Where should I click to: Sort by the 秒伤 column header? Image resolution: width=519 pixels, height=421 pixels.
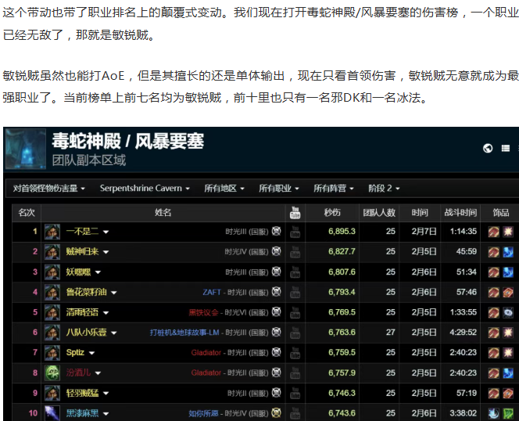[332, 212]
